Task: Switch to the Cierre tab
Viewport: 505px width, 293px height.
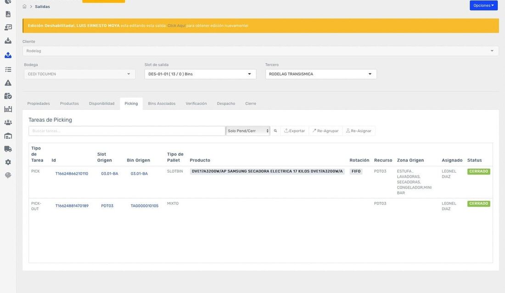Action: pos(251,103)
